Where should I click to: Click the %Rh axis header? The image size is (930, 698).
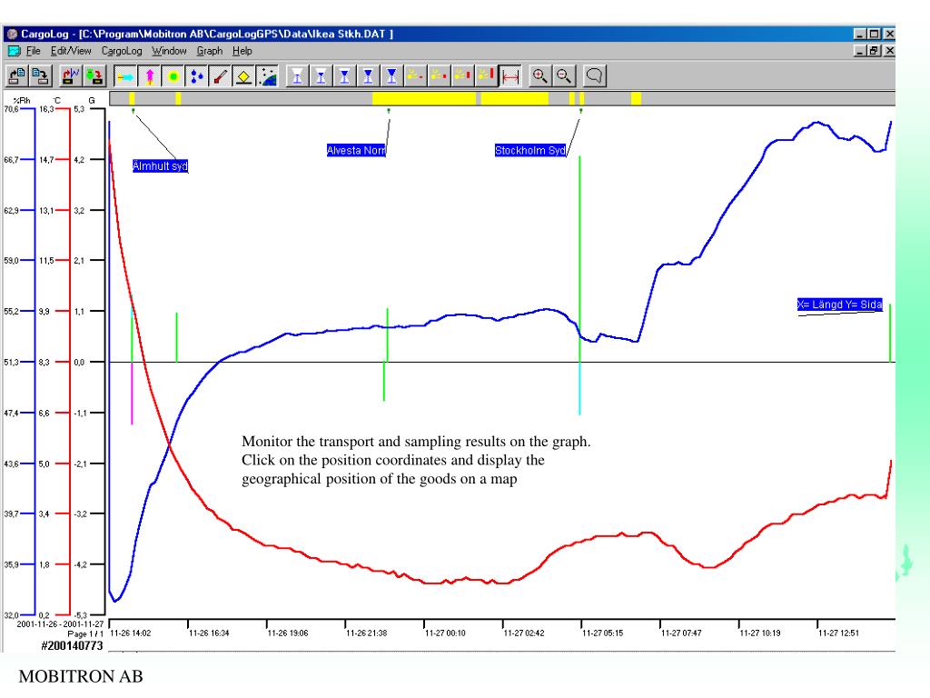pyautogui.click(x=22, y=100)
